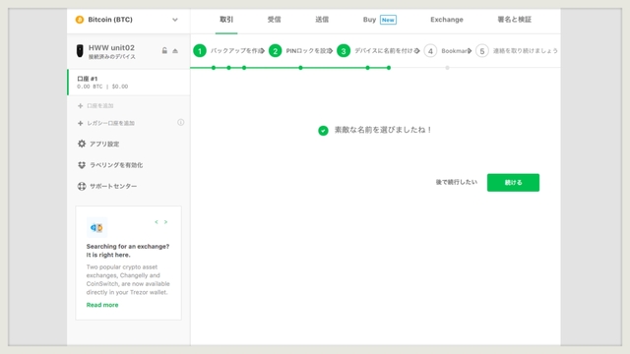Click step label 連絡を取り続けましょう

click(526, 51)
